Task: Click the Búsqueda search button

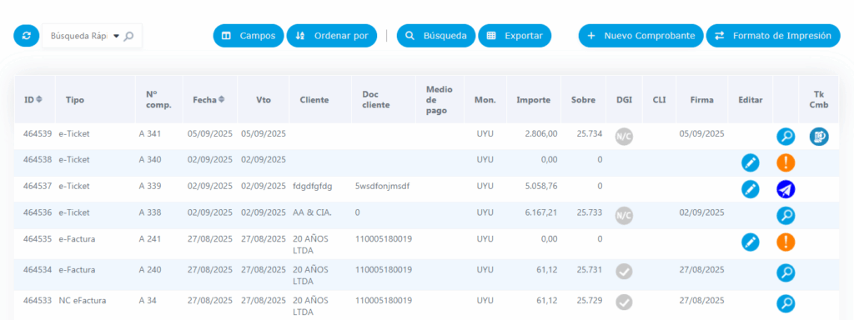Action: [x=436, y=36]
